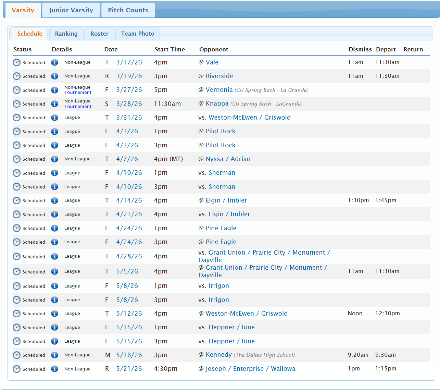Image resolution: width=440 pixels, height=391 pixels.
Task: Switch to the Junior Varsity tab
Action: click(71, 10)
